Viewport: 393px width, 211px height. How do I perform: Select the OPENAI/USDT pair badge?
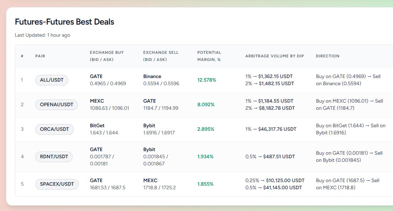click(57, 105)
